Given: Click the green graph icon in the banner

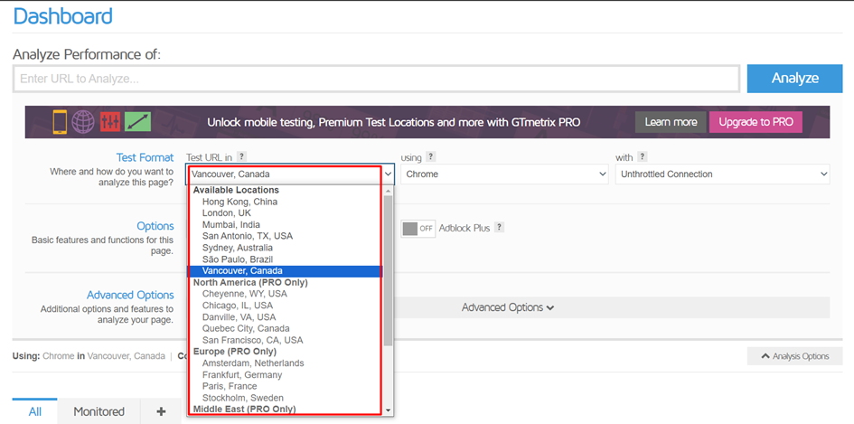Looking at the screenshot, I should tap(137, 122).
